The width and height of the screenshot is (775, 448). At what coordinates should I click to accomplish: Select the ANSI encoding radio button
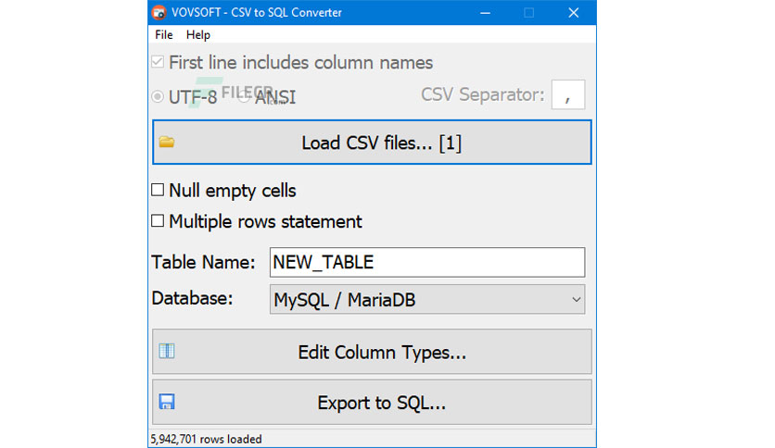click(x=243, y=96)
